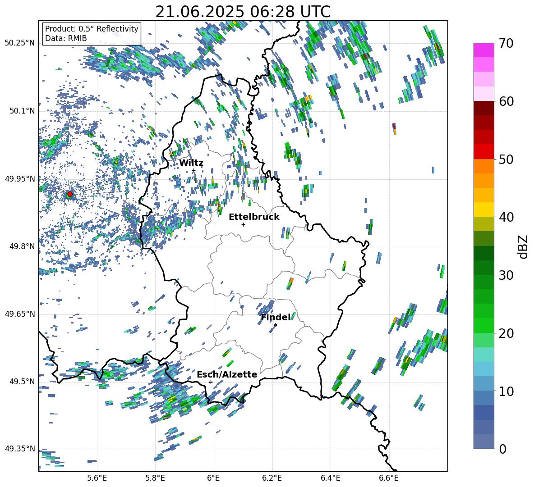Click the 20 tick on the colorbar
This screenshot has width=534, height=487.
click(506, 333)
